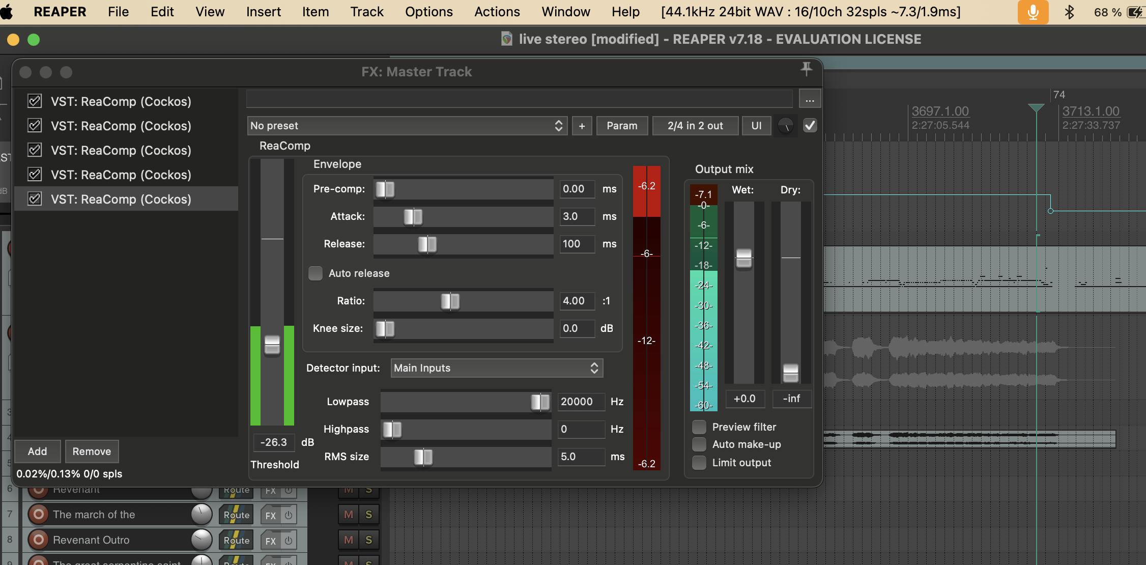
Task: Enable Auto make-up option
Action: 700,444
